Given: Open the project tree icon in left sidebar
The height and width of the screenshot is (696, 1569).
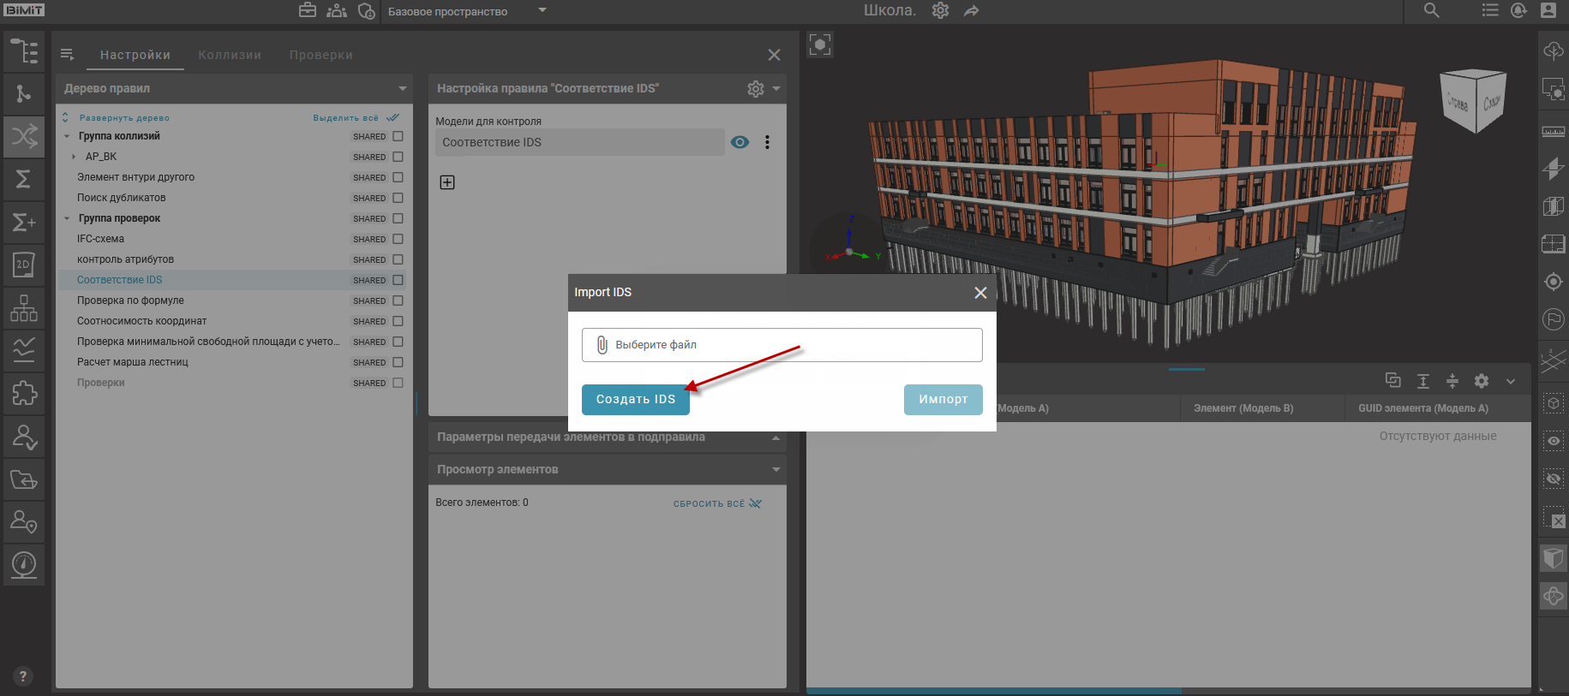Looking at the screenshot, I should 24,51.
